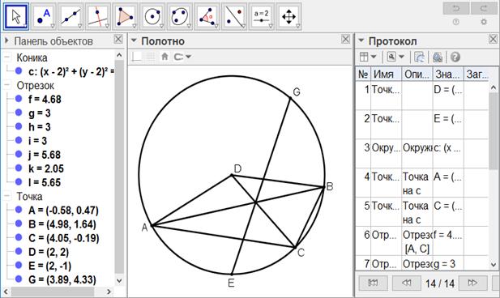Viewport: 500px width, 298px height.
Task: Collapse the Полотно style bar arrow
Action: [134, 40]
